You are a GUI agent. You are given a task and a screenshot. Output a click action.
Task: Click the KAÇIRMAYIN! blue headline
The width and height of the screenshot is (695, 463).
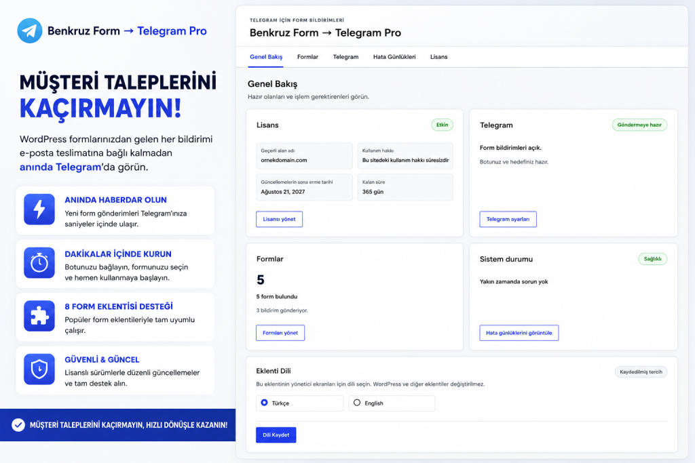pyautogui.click(x=100, y=108)
